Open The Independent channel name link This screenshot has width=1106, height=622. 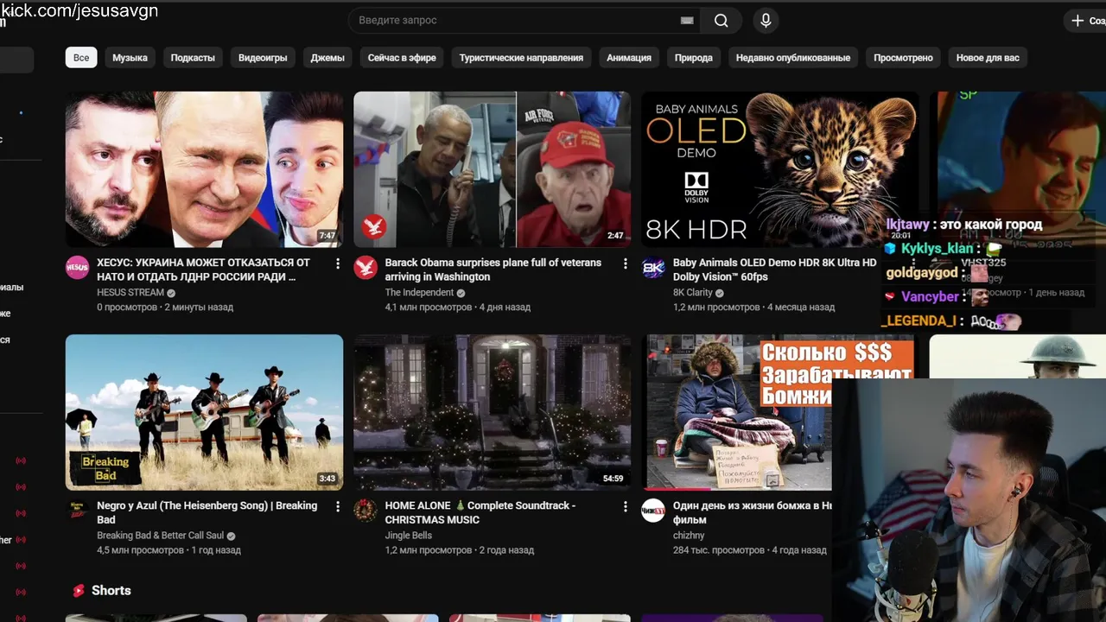[417, 293]
